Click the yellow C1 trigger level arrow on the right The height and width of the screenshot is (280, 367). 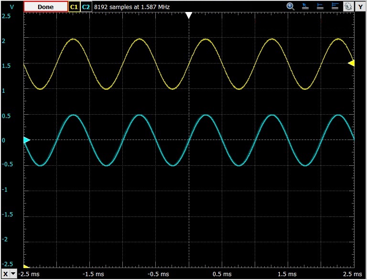coord(351,63)
